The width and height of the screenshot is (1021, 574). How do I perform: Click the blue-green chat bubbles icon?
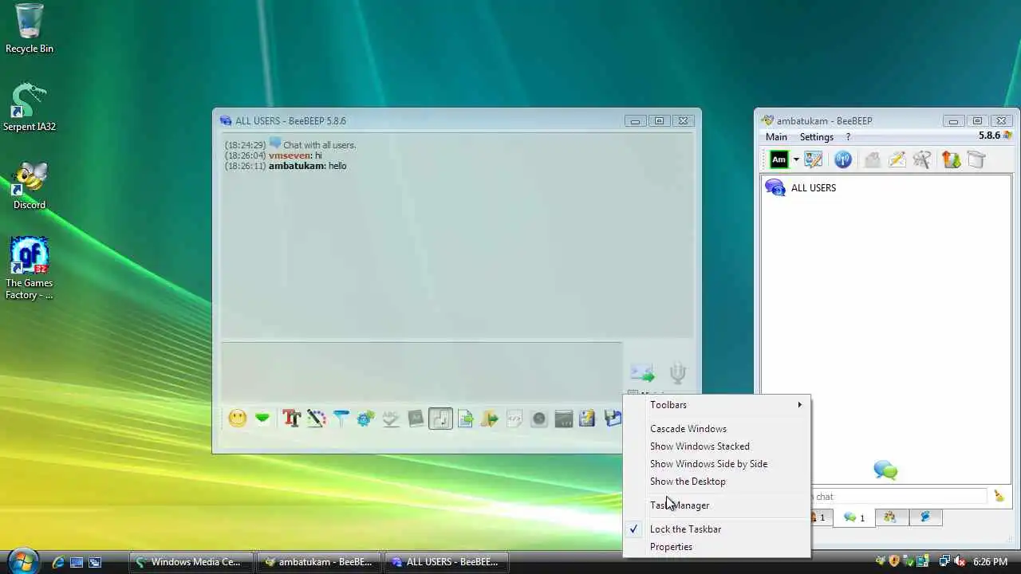(x=885, y=470)
